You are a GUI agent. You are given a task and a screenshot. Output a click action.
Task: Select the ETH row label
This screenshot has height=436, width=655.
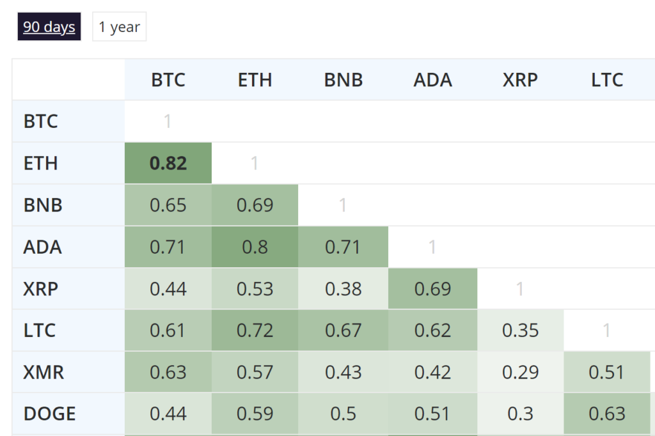pos(68,163)
